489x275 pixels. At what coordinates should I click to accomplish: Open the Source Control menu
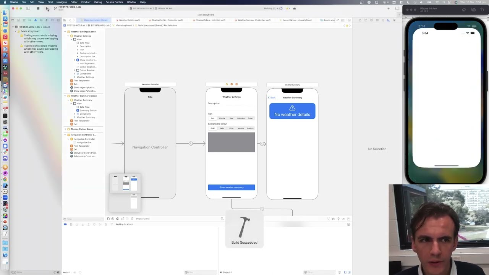click(114, 2)
